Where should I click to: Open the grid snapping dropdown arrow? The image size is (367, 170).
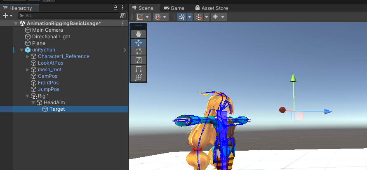[207, 17]
